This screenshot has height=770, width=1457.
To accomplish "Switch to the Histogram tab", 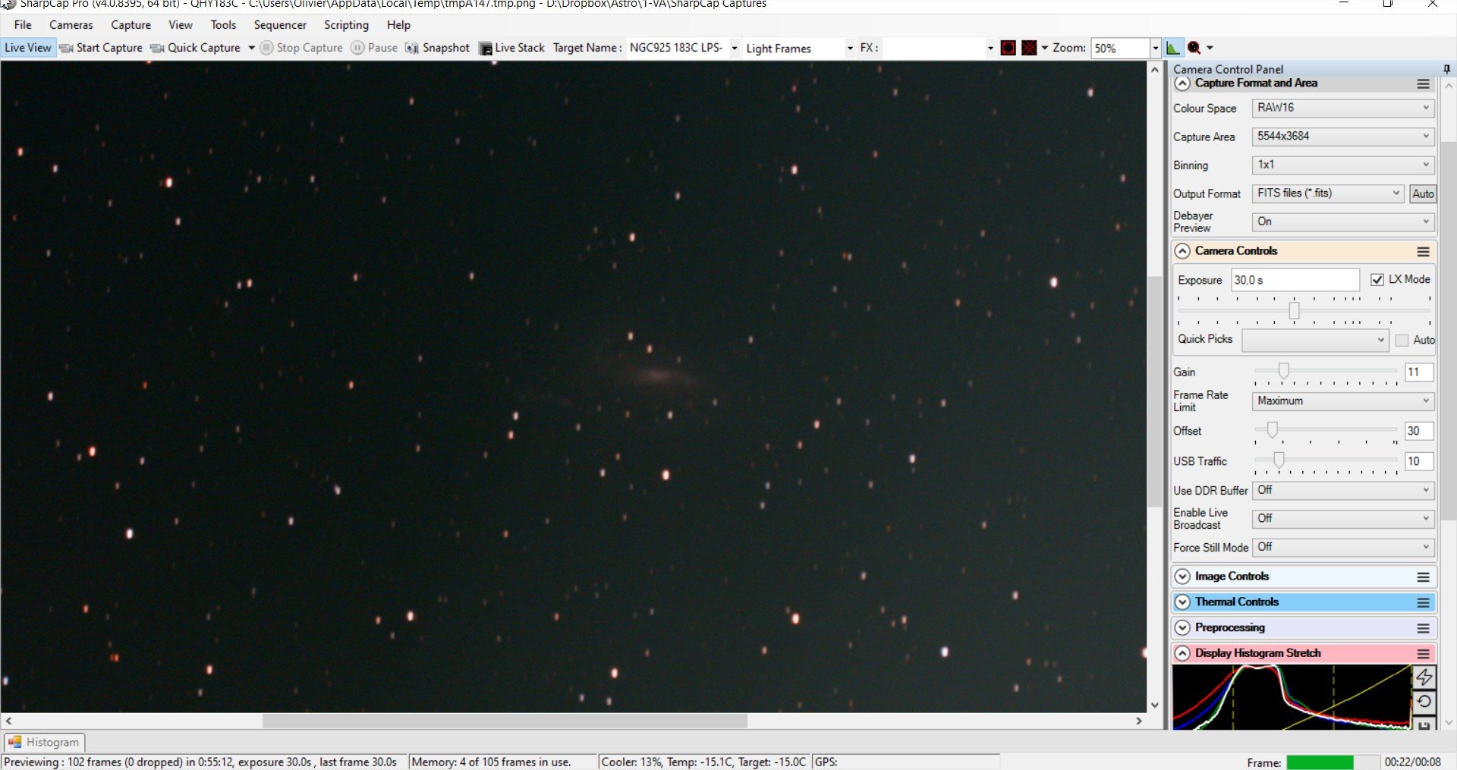I will click(44, 742).
